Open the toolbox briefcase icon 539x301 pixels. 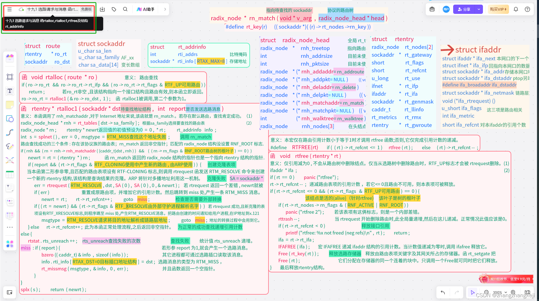click(432, 9)
